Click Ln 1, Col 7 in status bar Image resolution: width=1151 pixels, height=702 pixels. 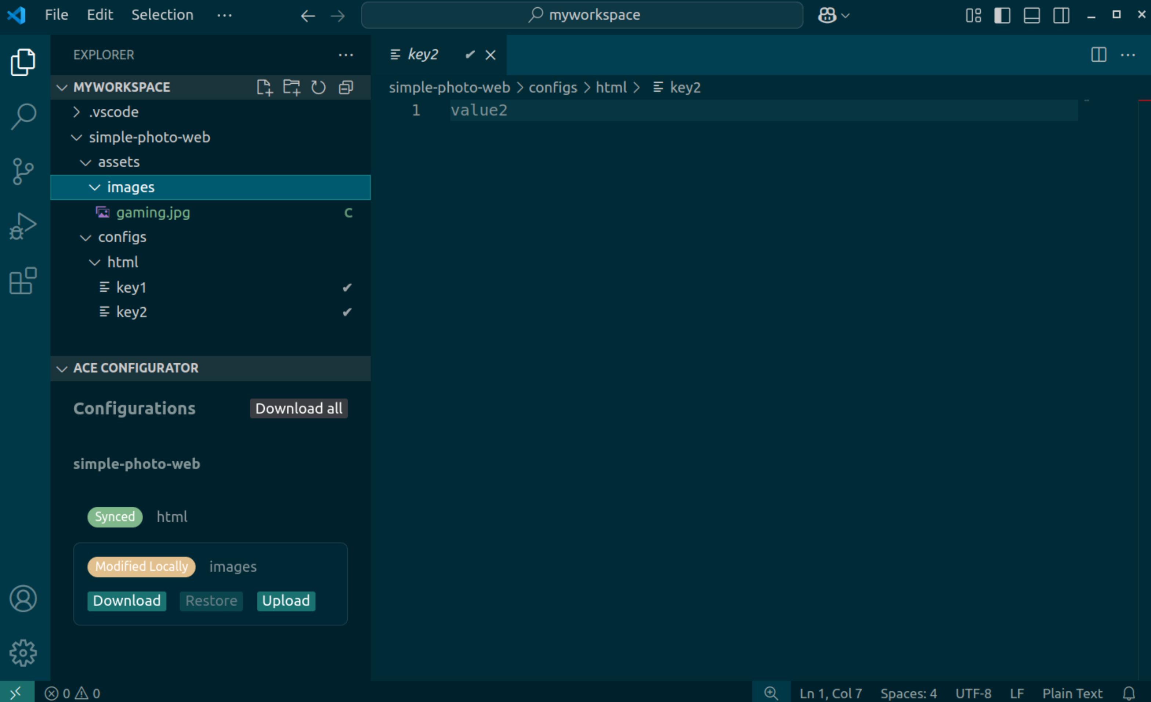830,693
